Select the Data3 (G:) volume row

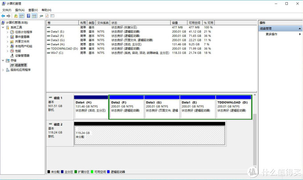130,40
